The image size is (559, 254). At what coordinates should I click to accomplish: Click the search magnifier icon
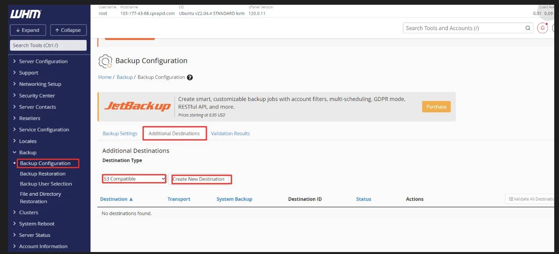click(x=528, y=28)
